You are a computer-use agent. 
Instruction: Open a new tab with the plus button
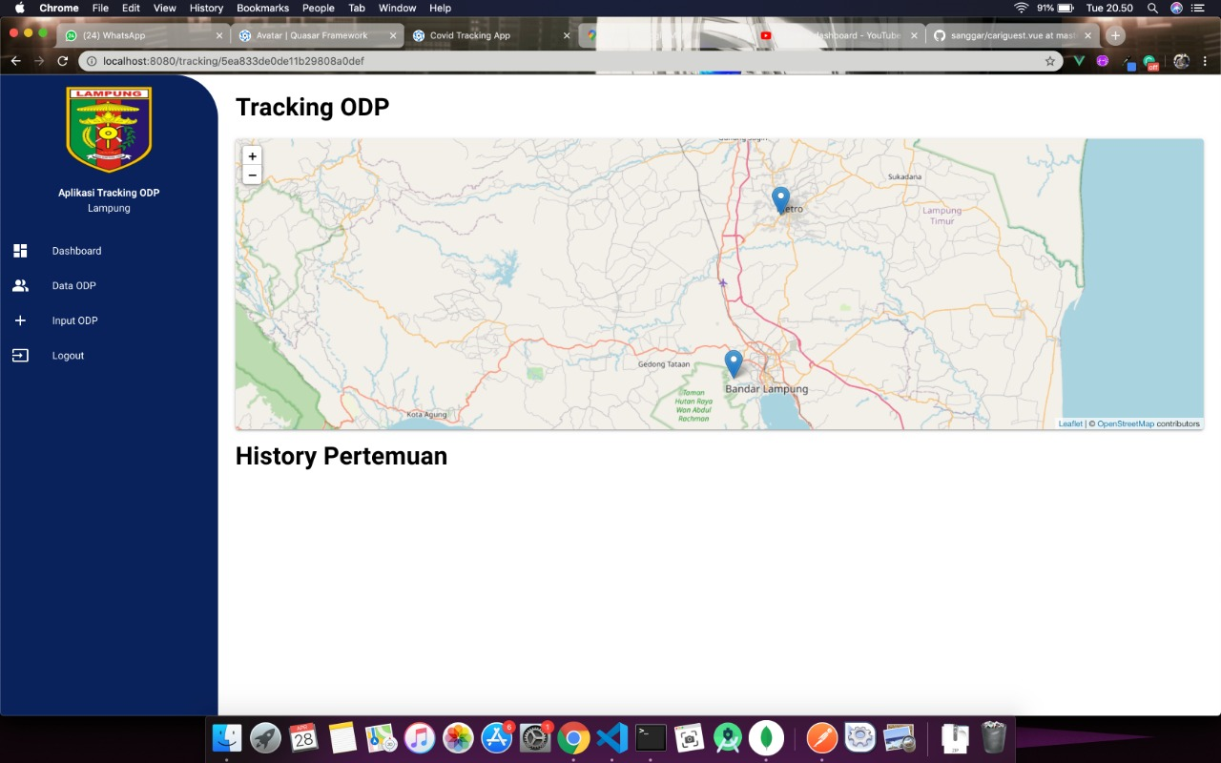(x=1115, y=35)
